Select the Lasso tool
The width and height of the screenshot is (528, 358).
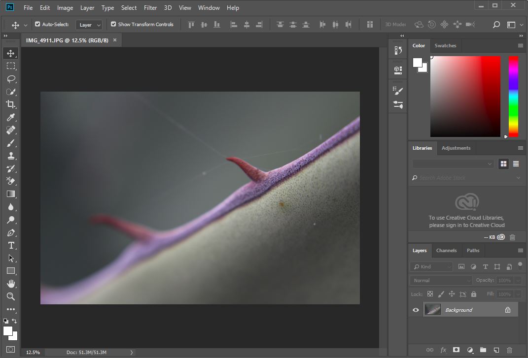[x=11, y=79]
